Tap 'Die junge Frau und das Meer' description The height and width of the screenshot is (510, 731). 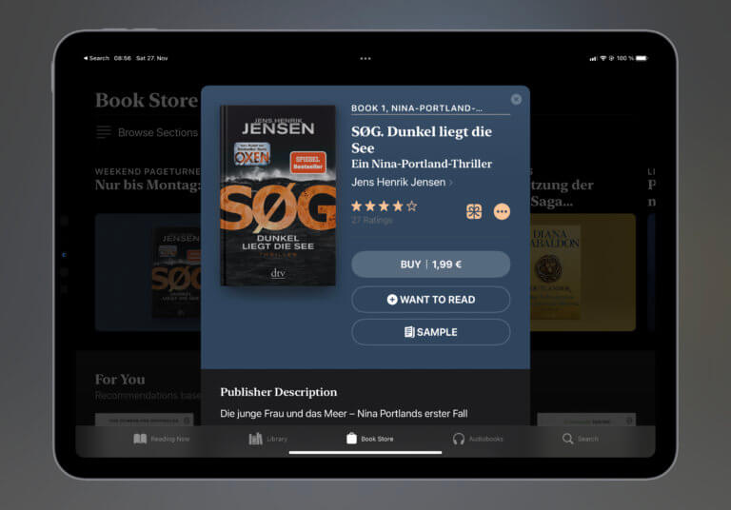point(344,414)
